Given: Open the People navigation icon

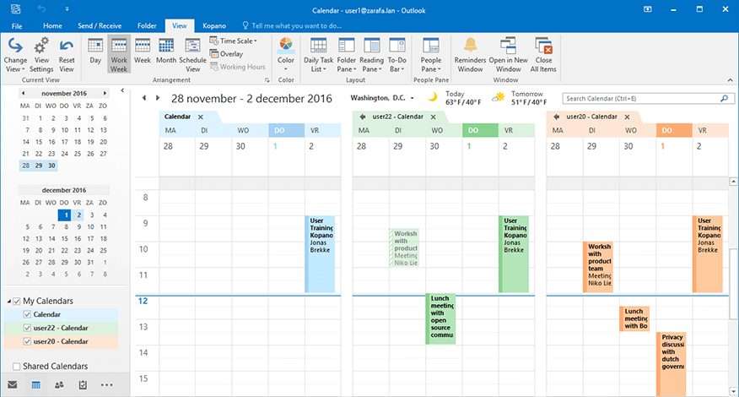Looking at the screenshot, I should [x=59, y=385].
